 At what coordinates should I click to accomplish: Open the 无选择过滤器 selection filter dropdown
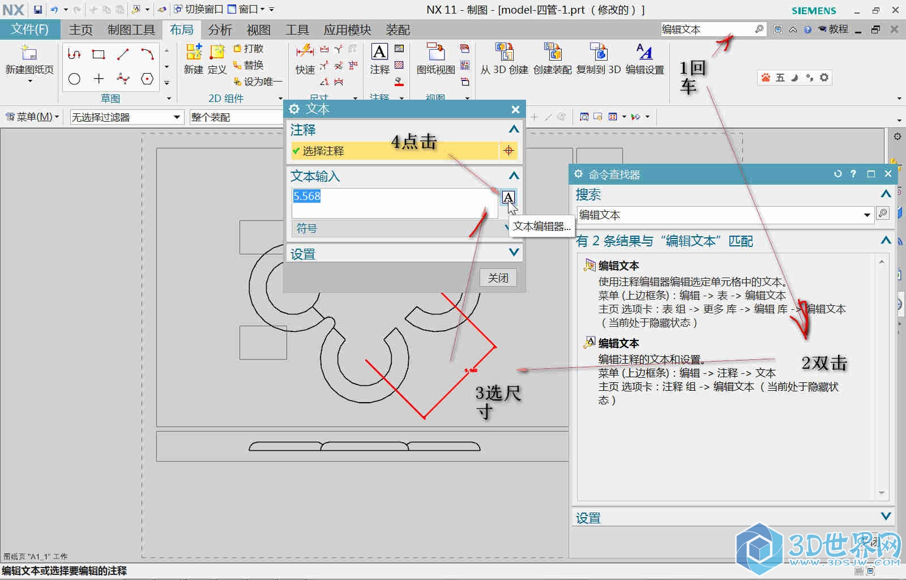[177, 117]
